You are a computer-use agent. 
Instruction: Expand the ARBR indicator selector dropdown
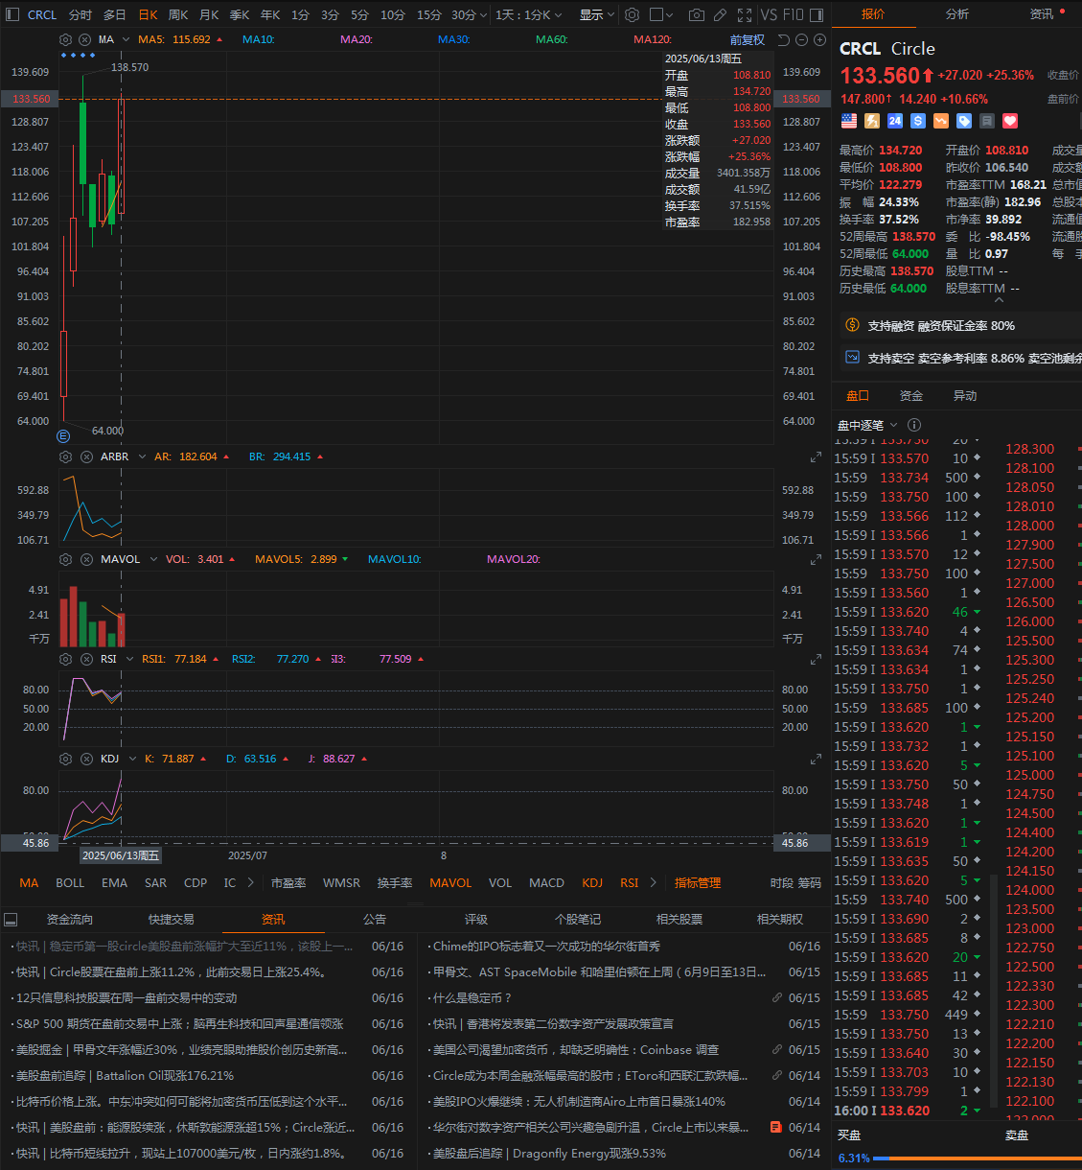[142, 456]
